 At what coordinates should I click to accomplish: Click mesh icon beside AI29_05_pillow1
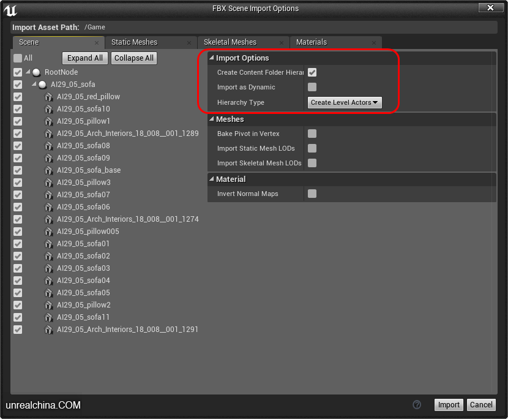coord(48,121)
